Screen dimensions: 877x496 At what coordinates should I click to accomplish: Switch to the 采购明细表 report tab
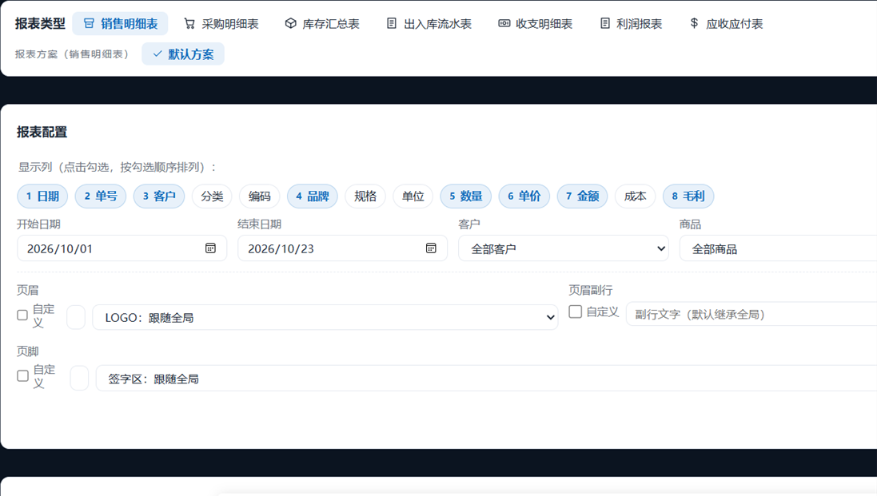(221, 23)
